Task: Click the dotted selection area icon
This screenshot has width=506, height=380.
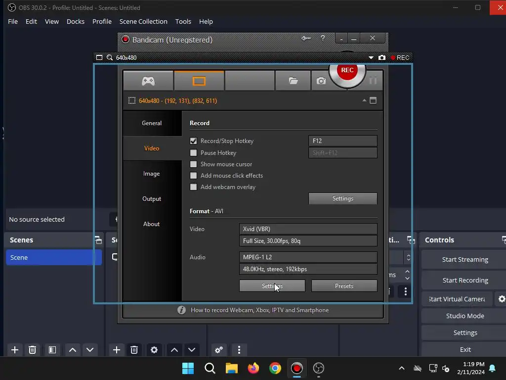Action: click(x=131, y=100)
